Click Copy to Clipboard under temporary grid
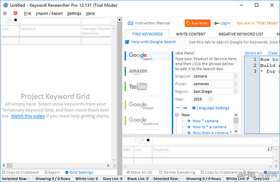 (x=219, y=172)
